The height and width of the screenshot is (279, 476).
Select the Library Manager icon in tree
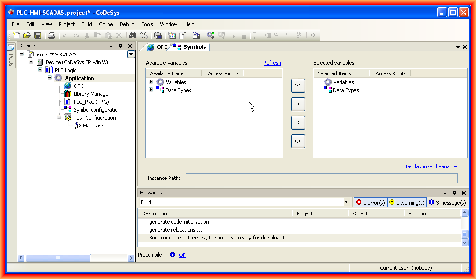pyautogui.click(x=68, y=94)
